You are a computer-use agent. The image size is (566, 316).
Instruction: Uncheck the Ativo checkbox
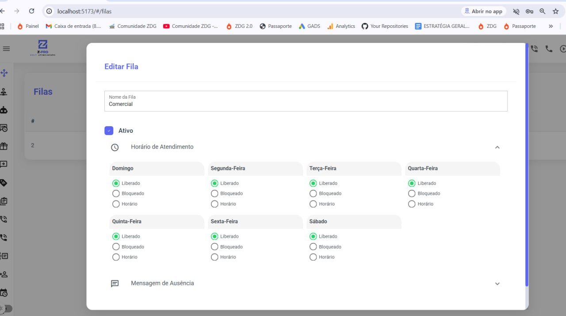109,131
